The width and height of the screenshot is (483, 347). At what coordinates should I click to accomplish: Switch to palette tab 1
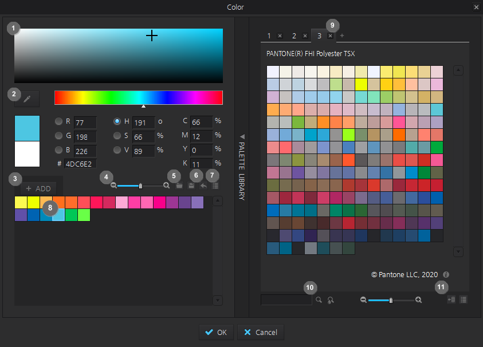269,36
